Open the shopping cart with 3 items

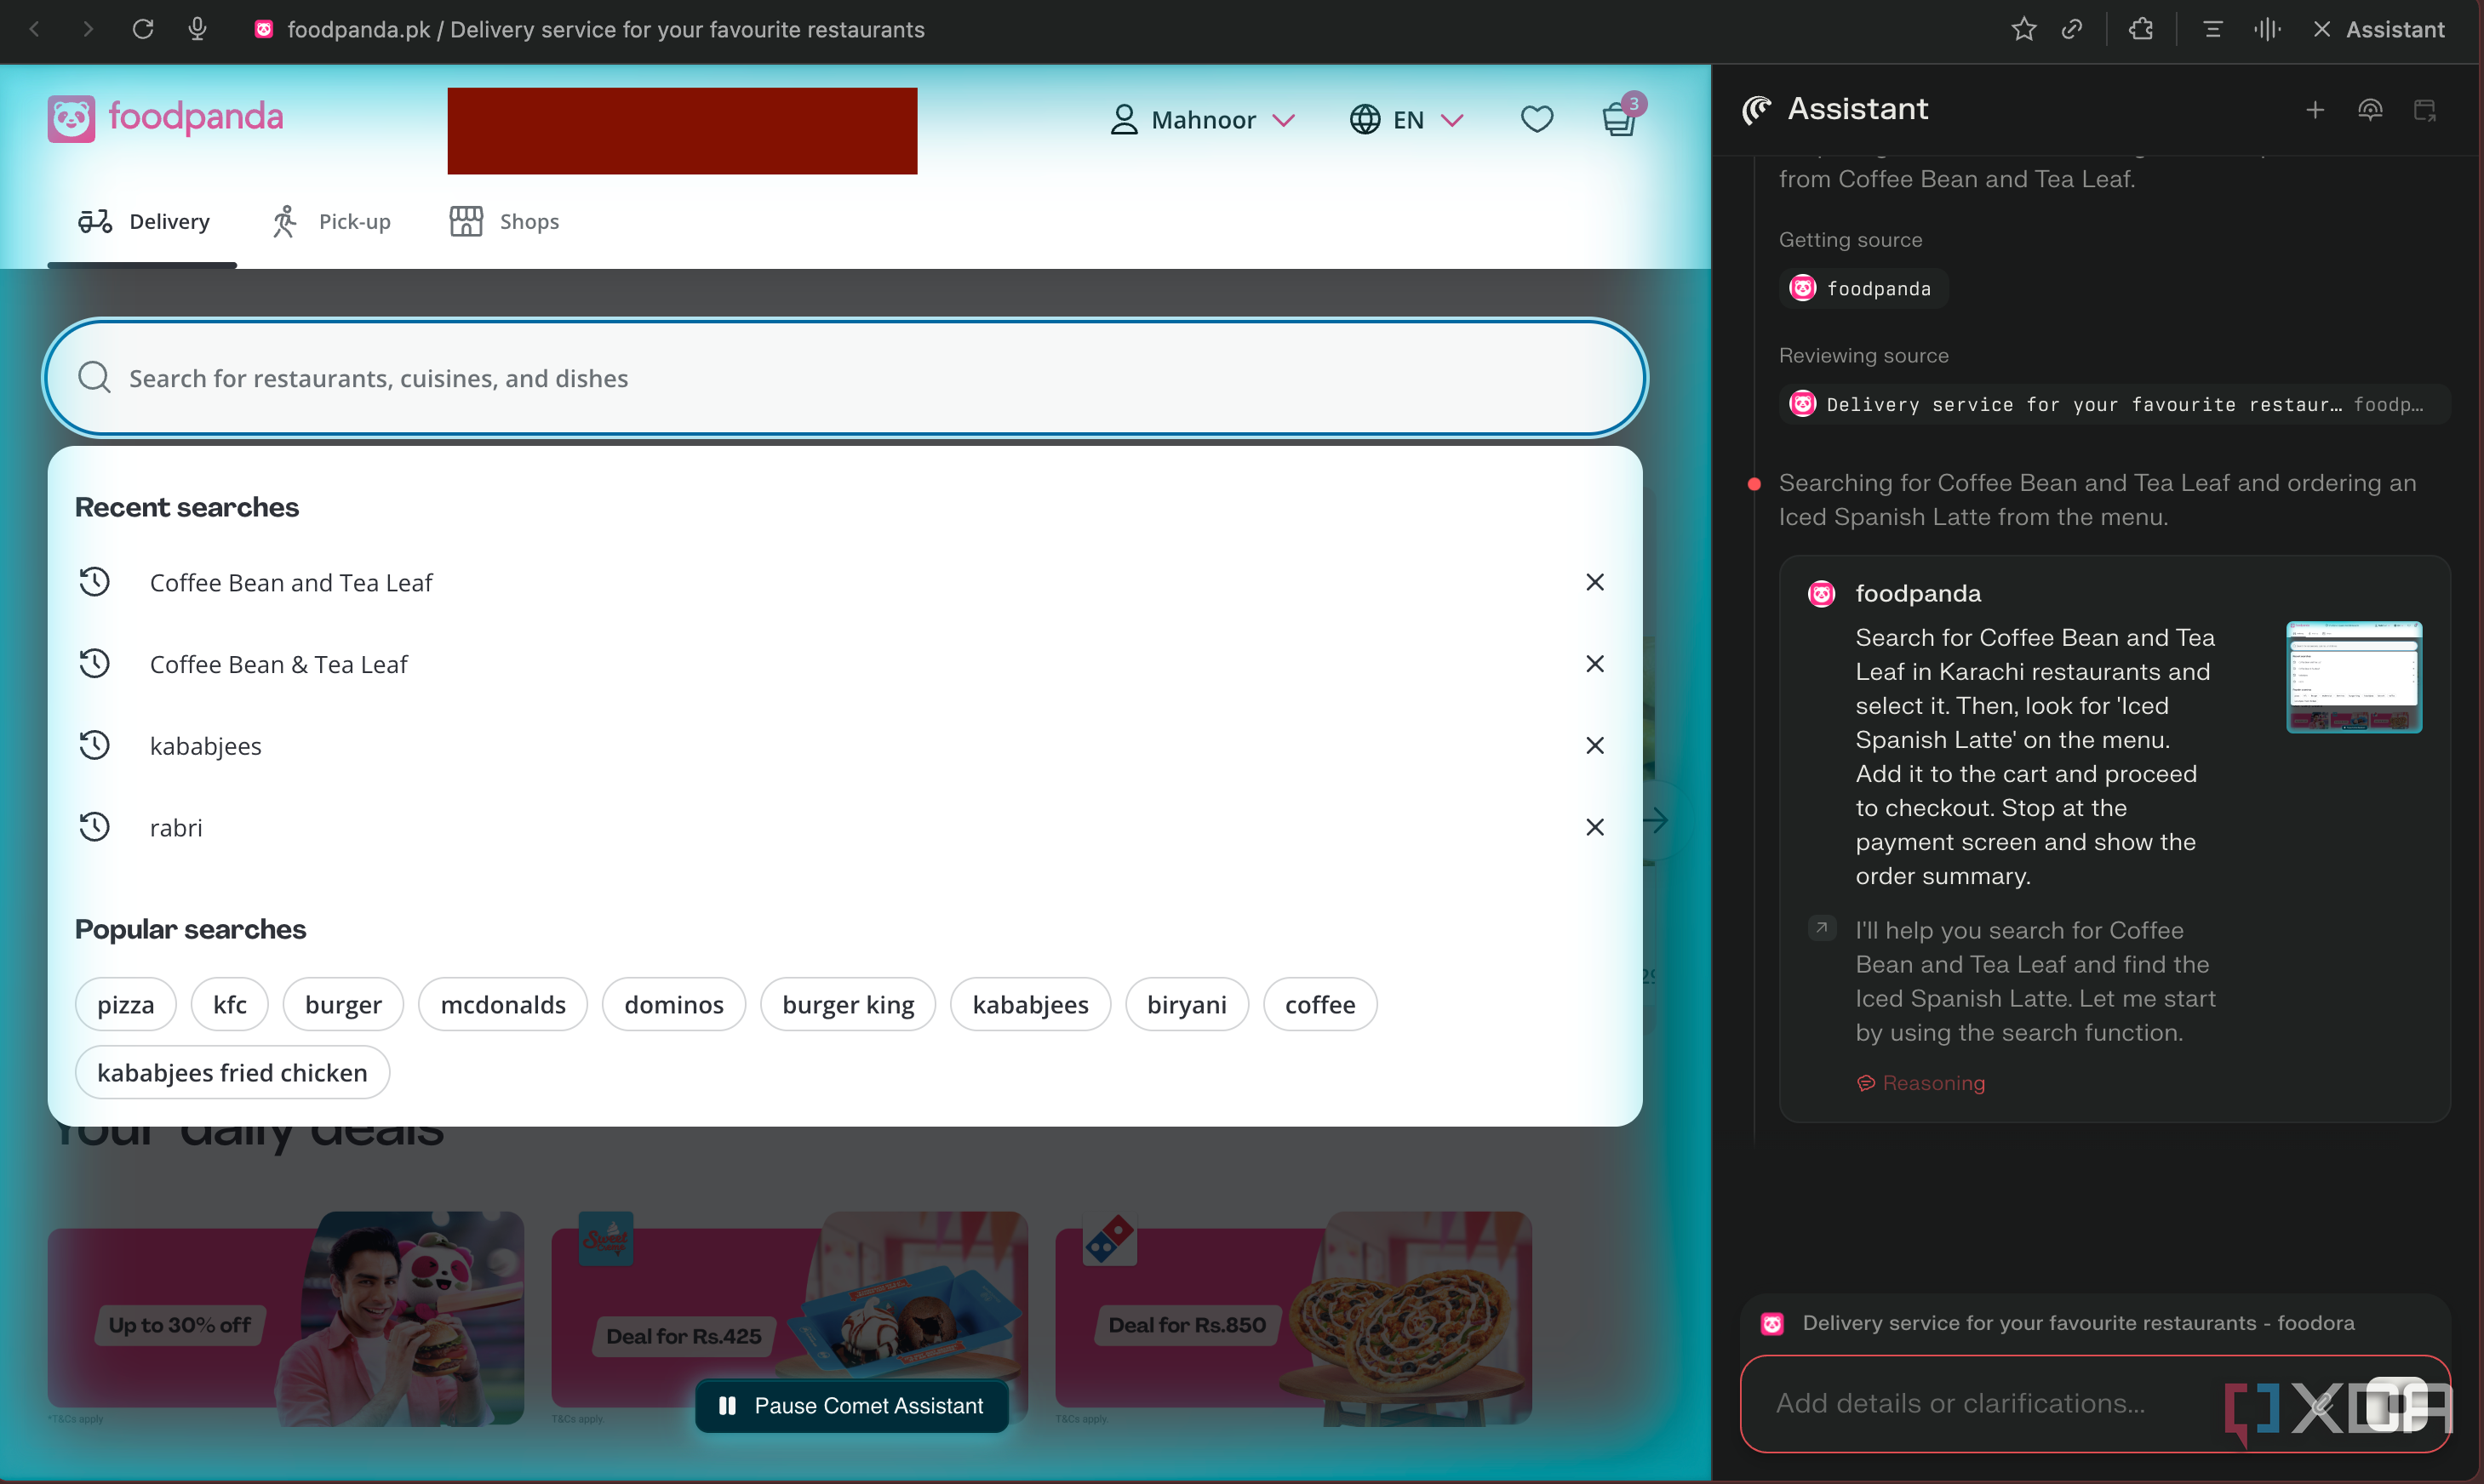(x=1620, y=117)
